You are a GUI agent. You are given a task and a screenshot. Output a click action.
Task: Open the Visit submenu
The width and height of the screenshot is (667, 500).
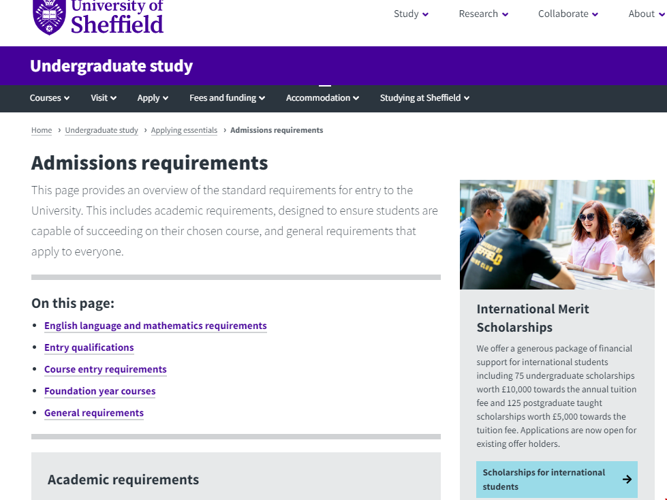pyautogui.click(x=104, y=98)
